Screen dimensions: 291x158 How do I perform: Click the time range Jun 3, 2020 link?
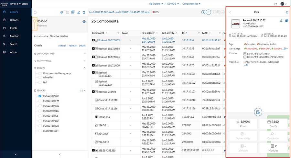pos(119,12)
